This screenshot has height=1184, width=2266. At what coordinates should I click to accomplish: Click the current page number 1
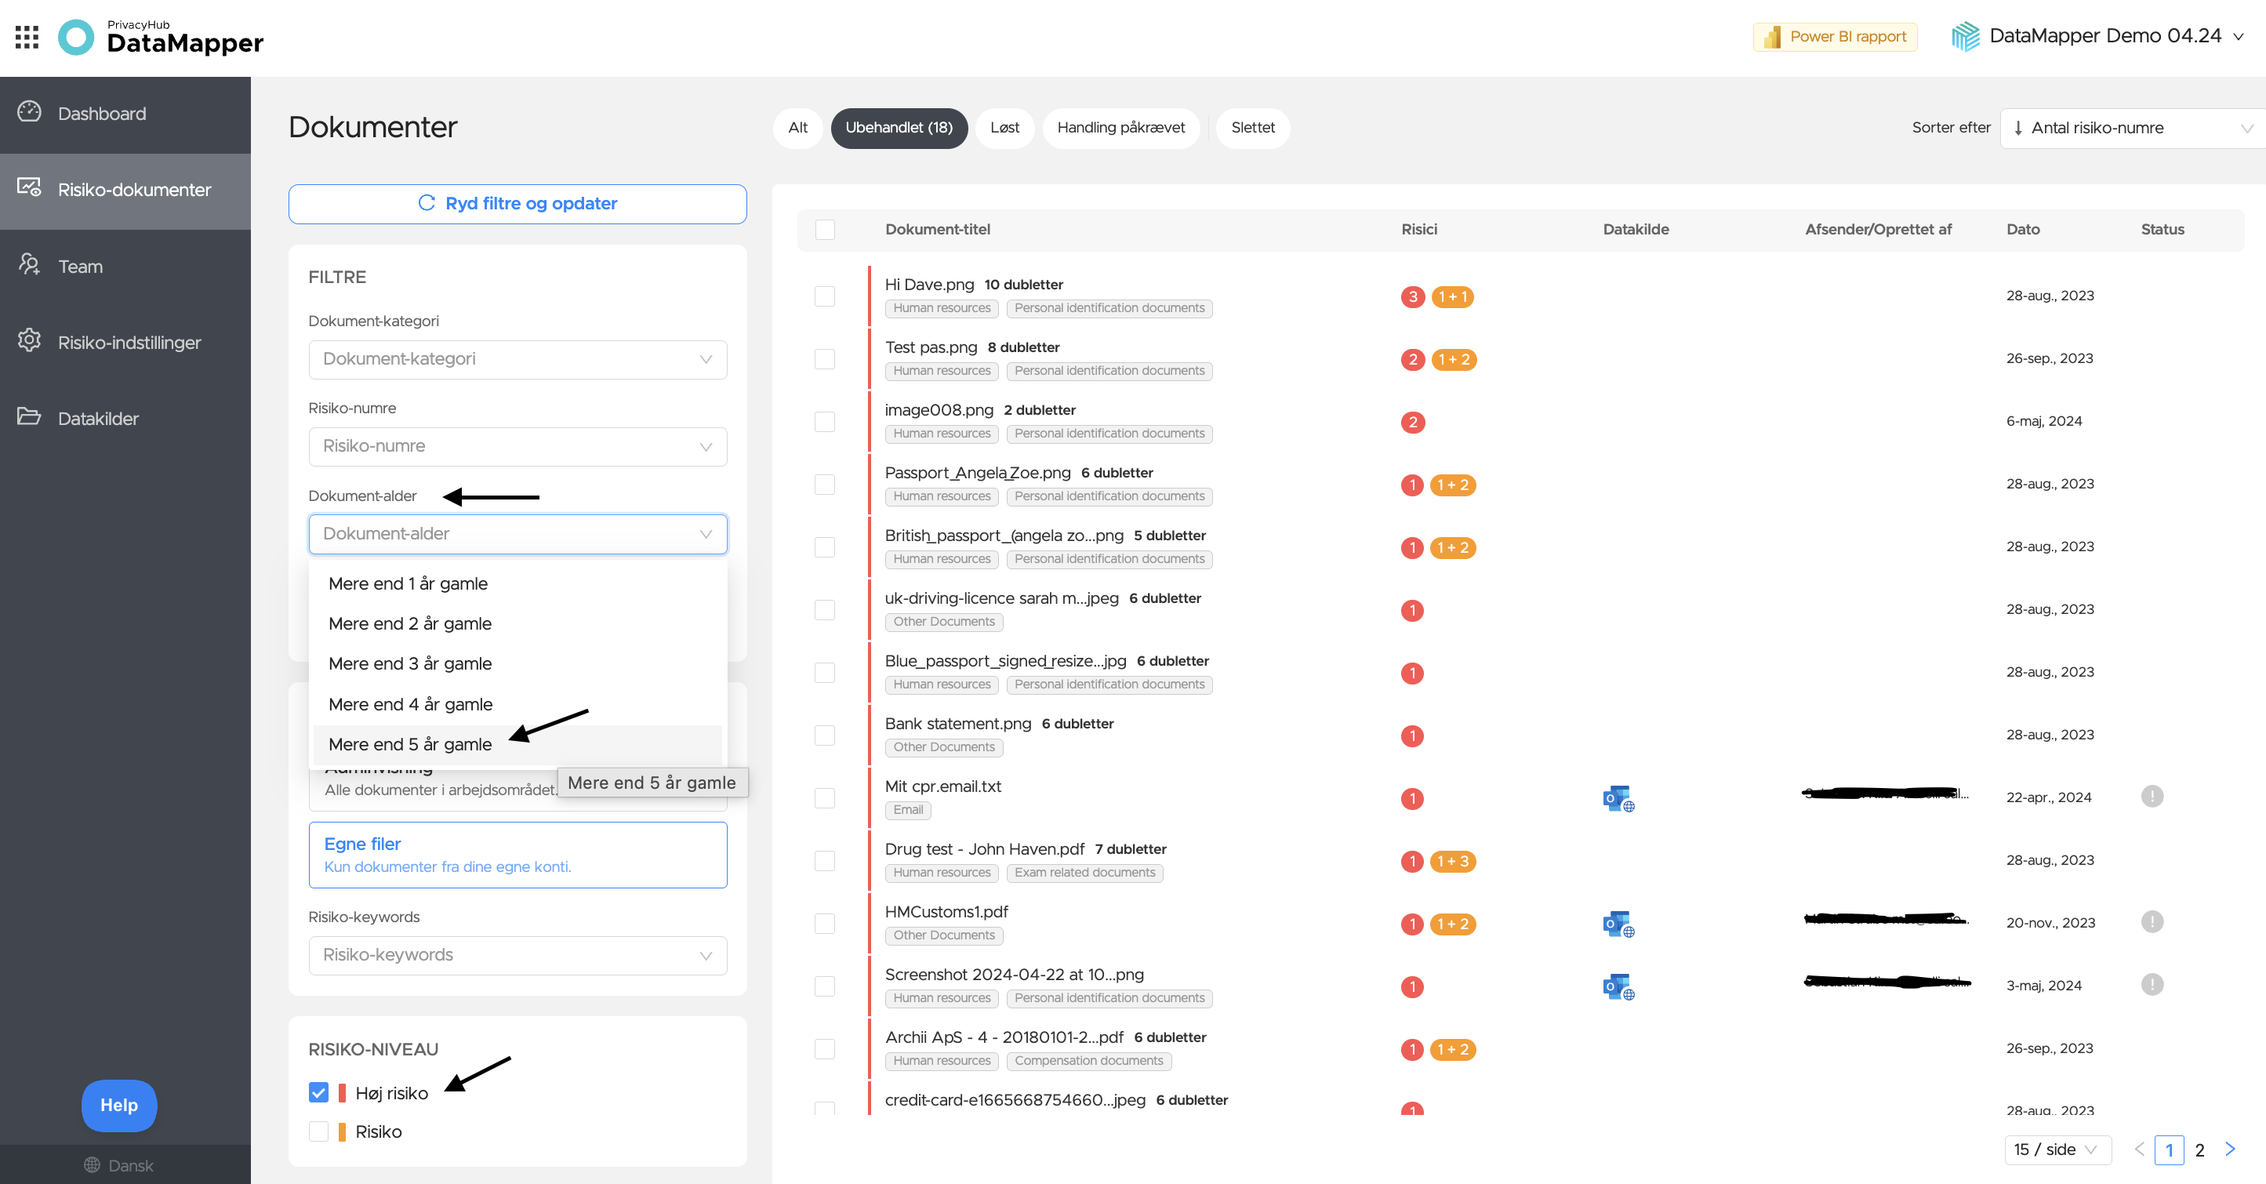tap(2168, 1149)
